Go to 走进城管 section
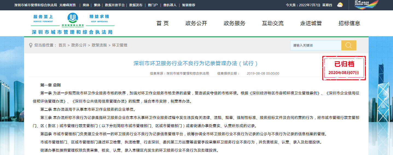393x155 pixels. click(311, 23)
